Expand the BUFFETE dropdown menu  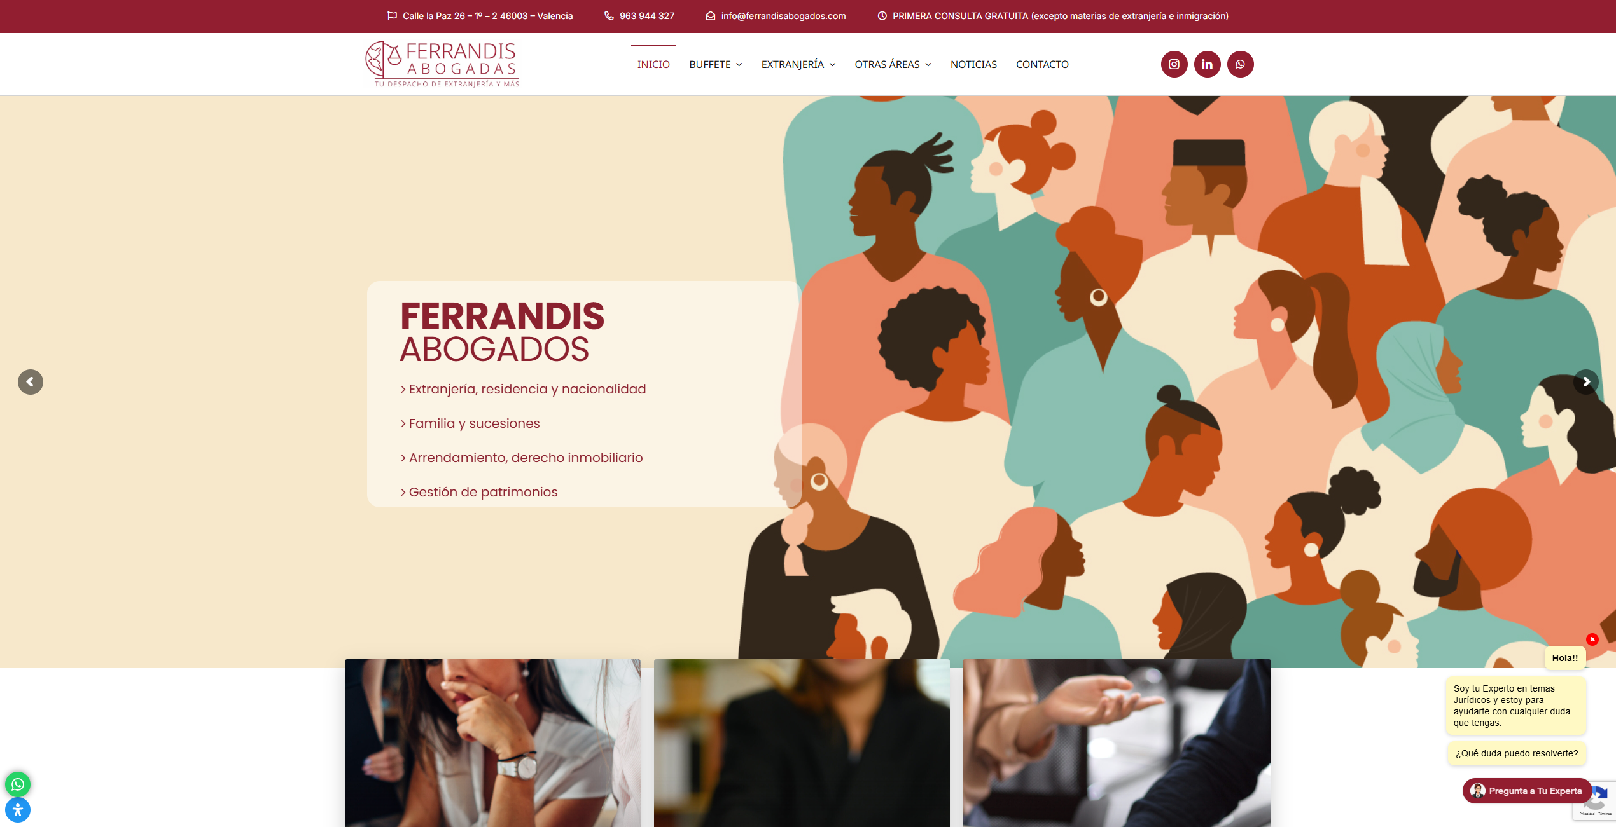point(716,64)
